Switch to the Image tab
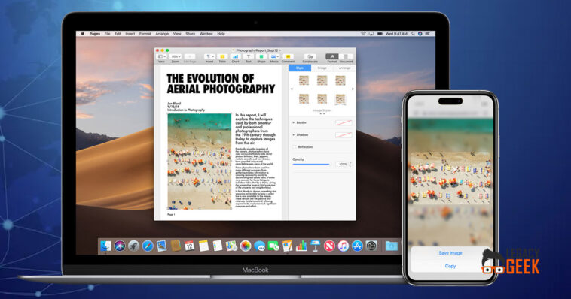 tap(322, 68)
